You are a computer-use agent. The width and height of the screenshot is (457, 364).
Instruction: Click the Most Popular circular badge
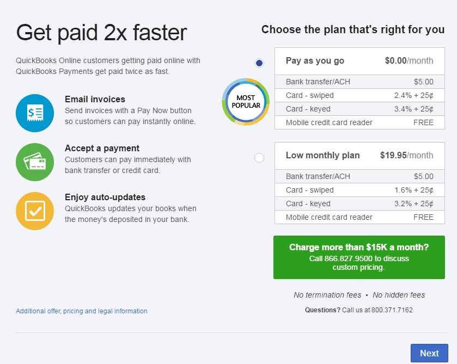[245, 102]
